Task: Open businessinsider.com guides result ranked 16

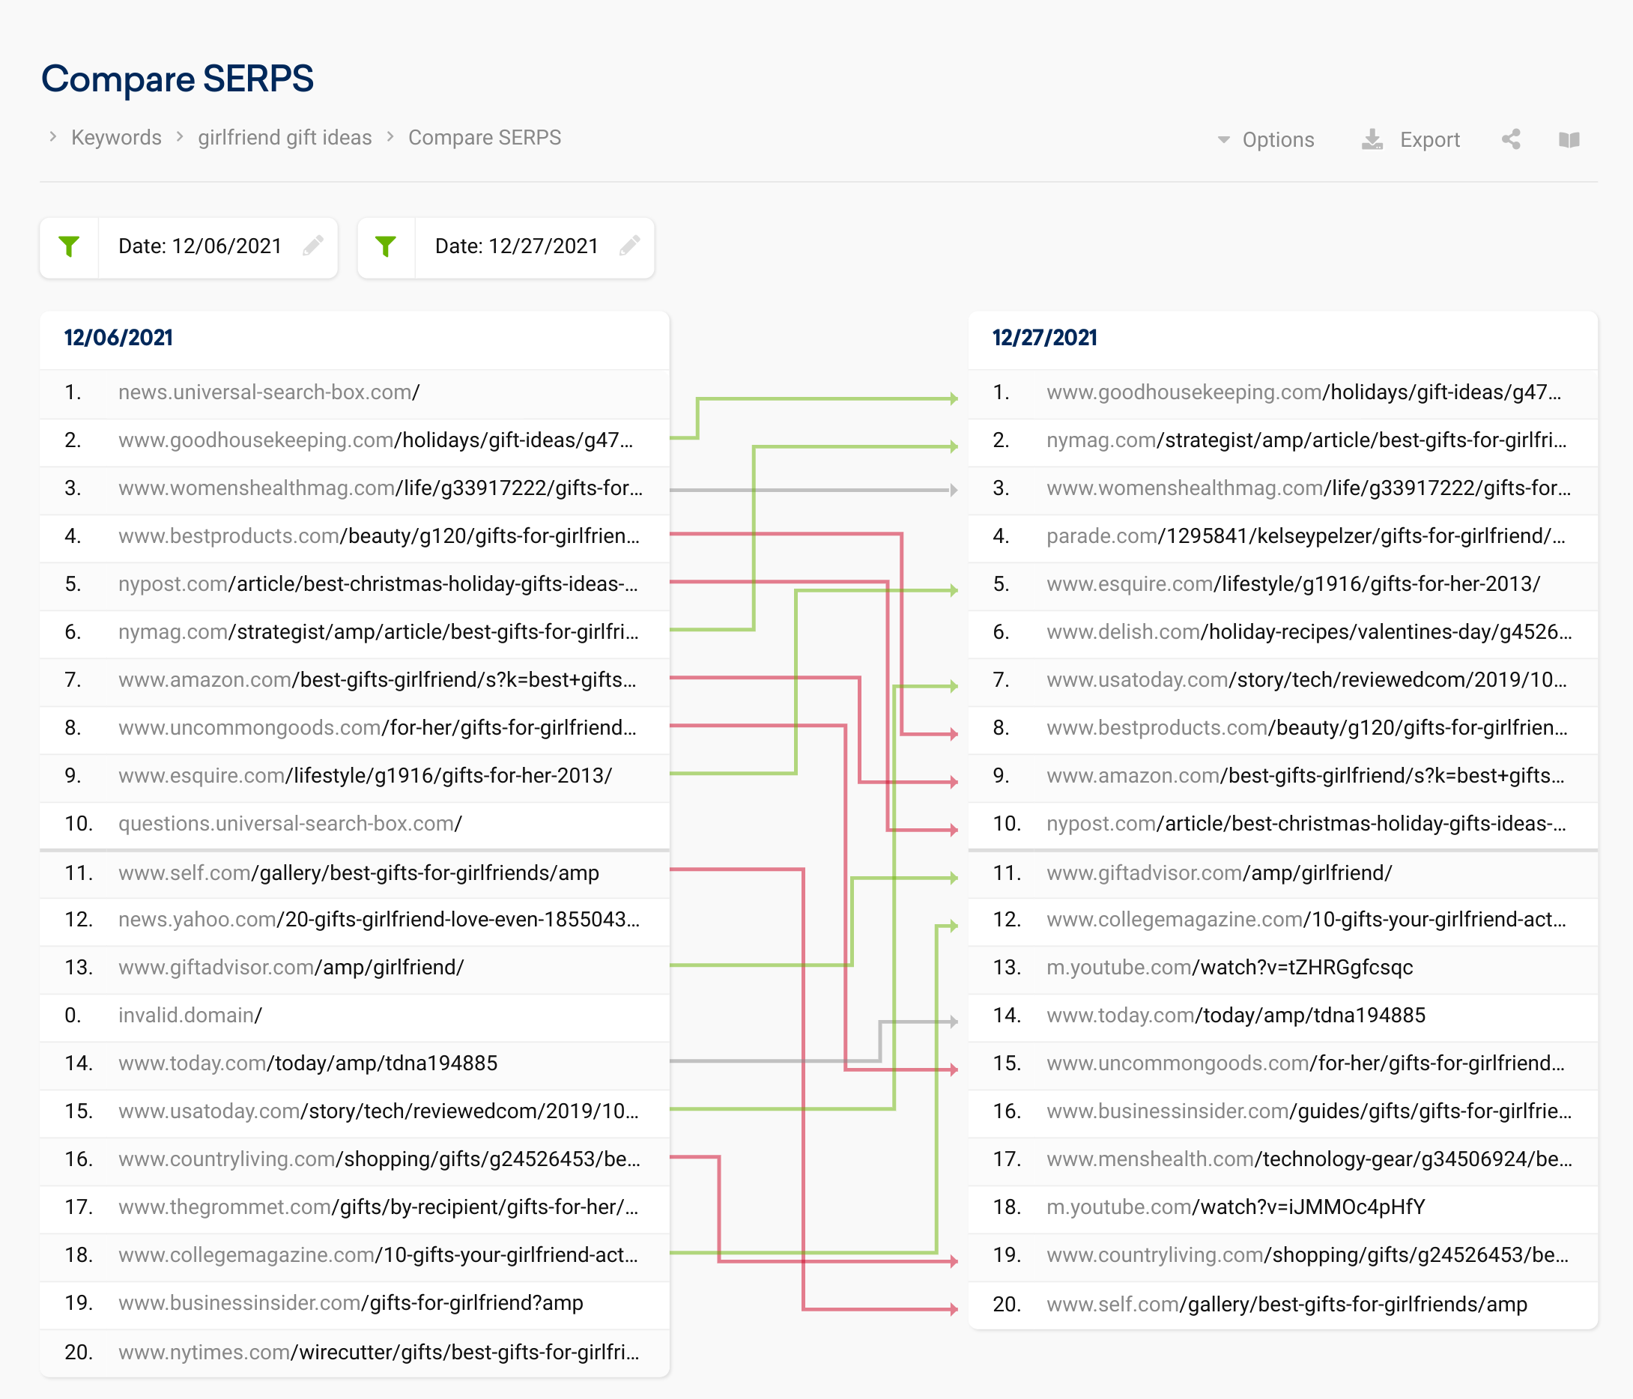Action: click(1309, 1111)
